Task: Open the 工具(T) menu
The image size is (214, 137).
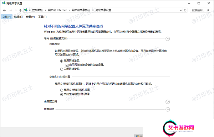Action: tap(42, 17)
